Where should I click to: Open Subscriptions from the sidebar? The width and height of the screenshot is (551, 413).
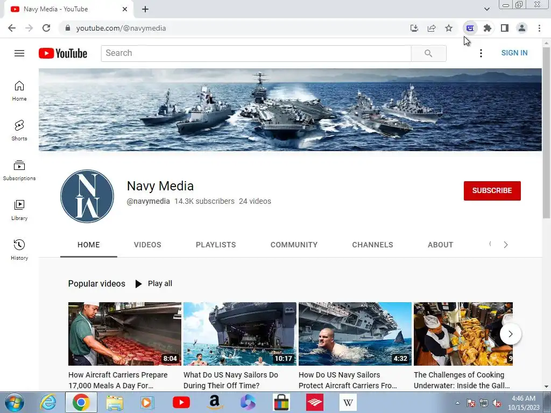19,170
